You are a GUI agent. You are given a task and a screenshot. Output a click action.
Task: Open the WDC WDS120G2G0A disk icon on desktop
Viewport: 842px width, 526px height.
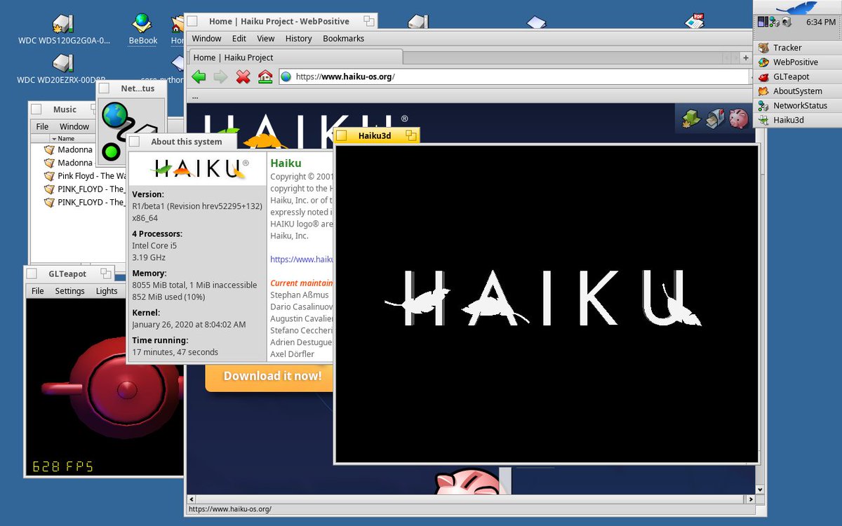click(x=63, y=24)
